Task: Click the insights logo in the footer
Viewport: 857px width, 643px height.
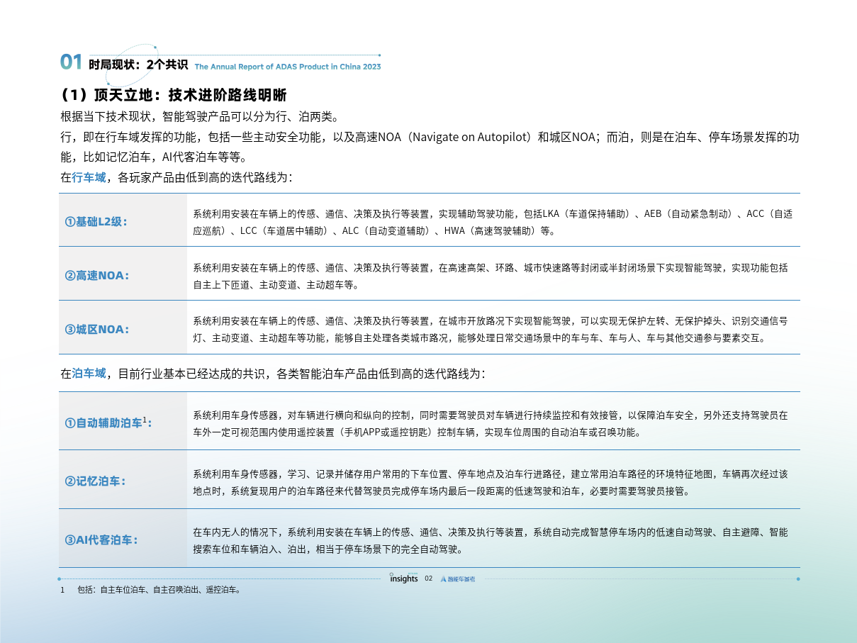Action: pyautogui.click(x=404, y=578)
